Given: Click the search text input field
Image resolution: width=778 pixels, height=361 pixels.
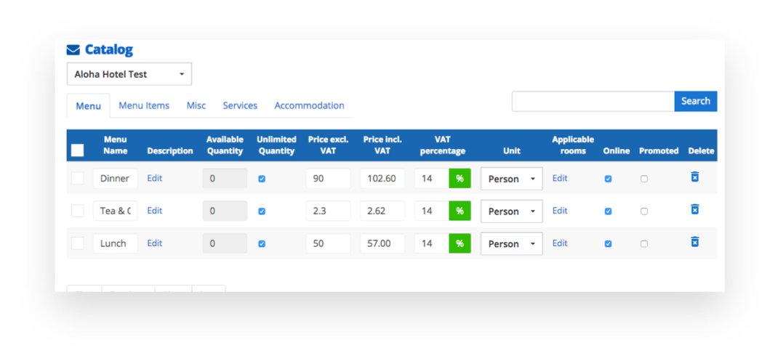Looking at the screenshot, I should (x=593, y=102).
